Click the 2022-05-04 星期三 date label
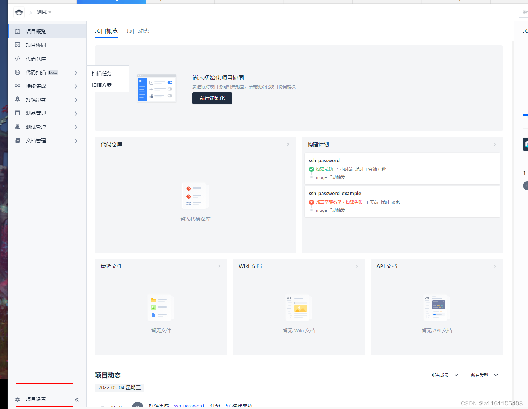 120,387
